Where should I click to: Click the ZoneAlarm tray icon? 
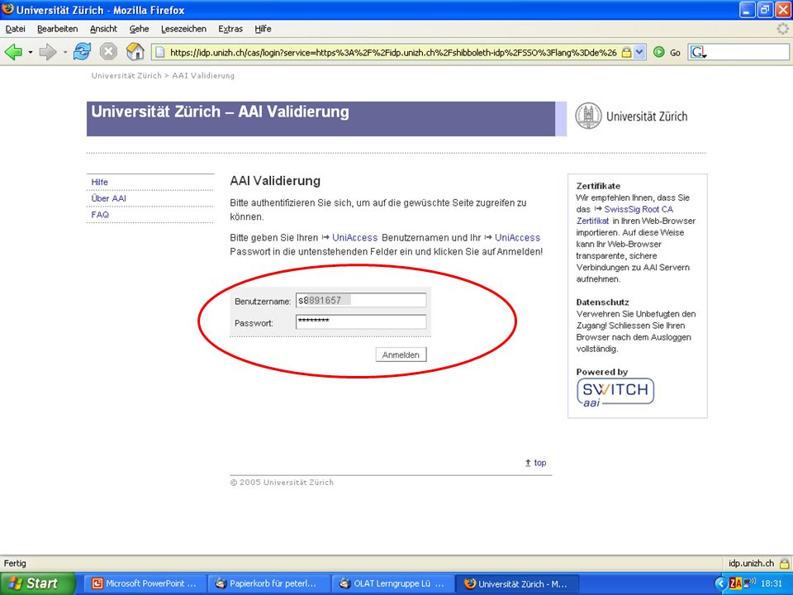click(735, 583)
